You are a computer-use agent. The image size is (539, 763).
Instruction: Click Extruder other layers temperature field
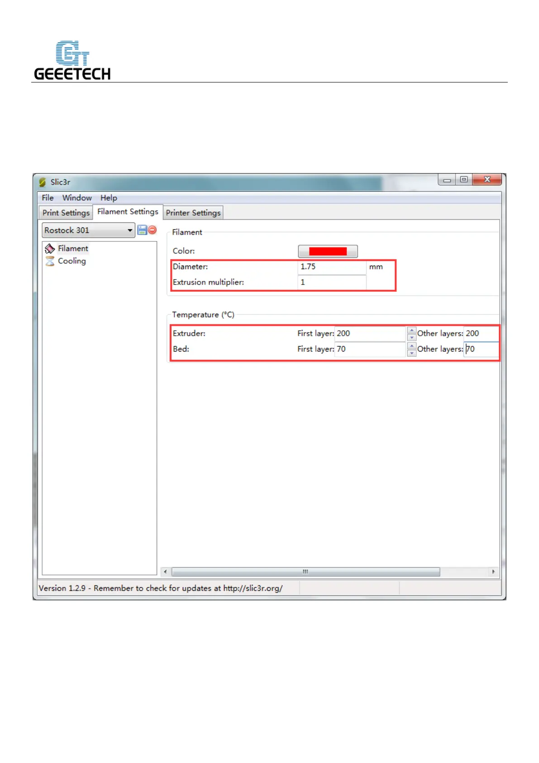pos(482,333)
